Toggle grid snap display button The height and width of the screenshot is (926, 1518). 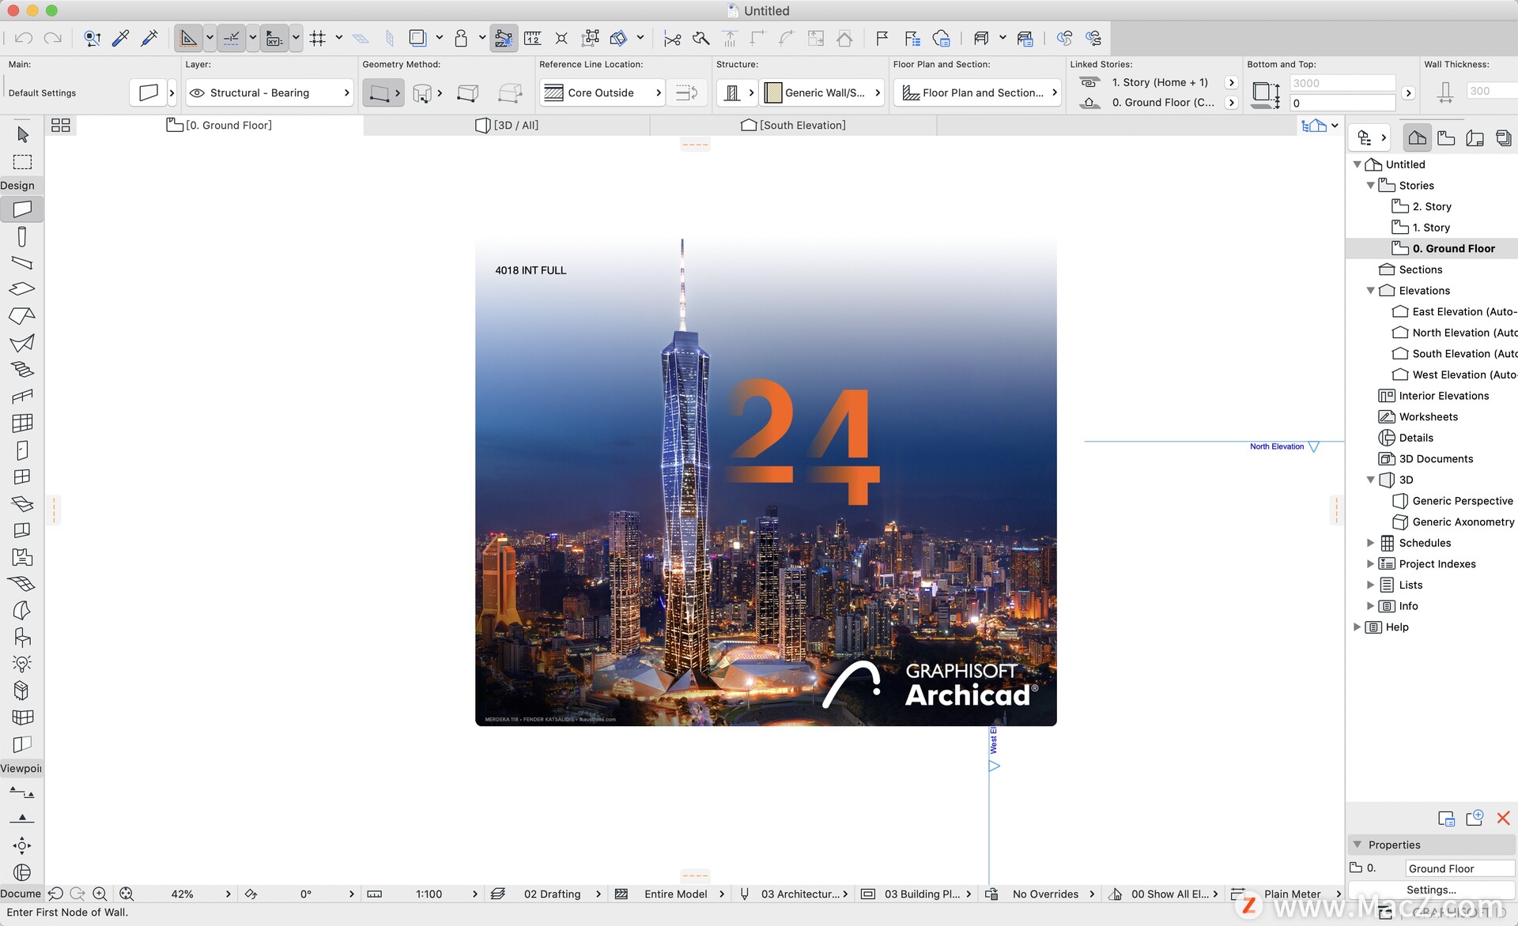coord(318,38)
